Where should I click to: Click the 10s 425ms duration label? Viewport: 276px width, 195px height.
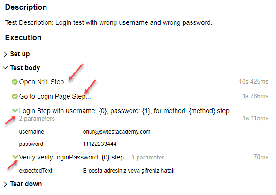[x=253, y=82]
